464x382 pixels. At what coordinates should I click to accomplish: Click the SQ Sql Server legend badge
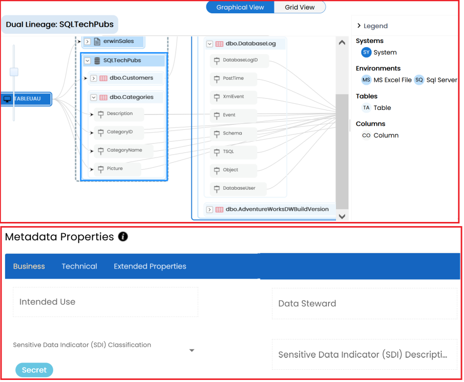click(x=419, y=80)
